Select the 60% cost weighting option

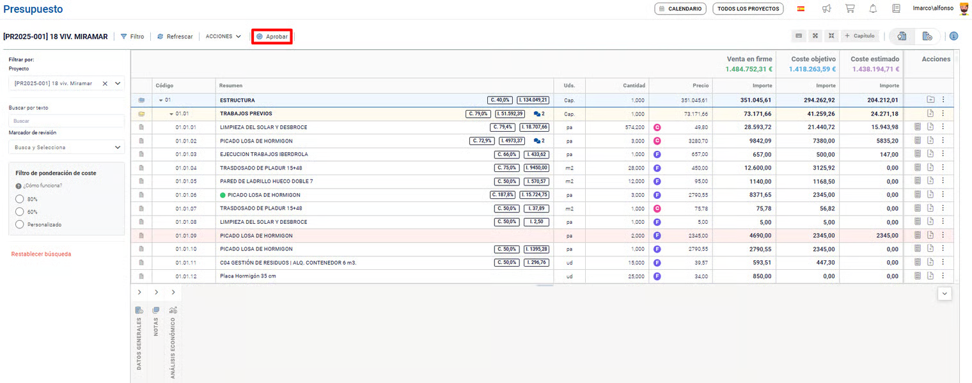pyautogui.click(x=19, y=212)
